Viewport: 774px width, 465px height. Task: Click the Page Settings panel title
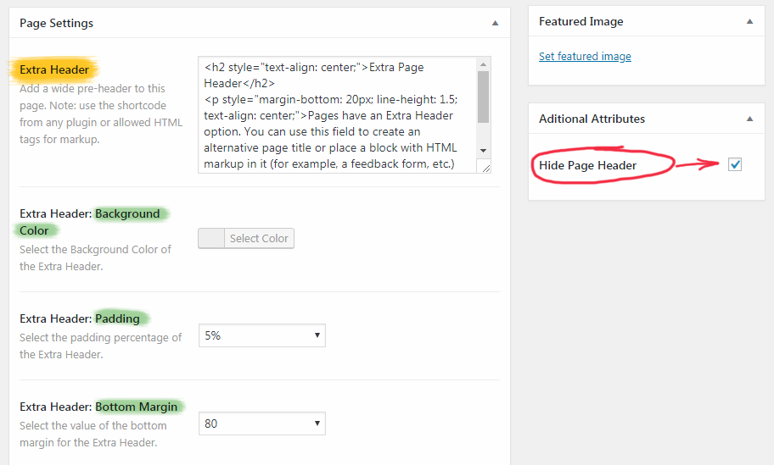click(56, 24)
